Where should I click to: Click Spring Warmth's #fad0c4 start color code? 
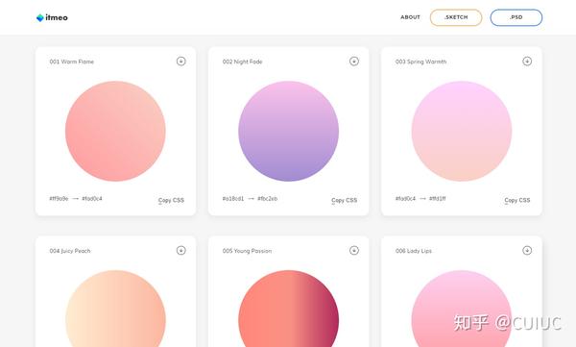(405, 199)
